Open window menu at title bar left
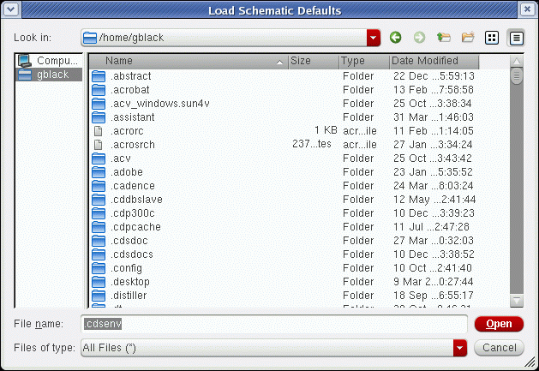This screenshot has height=371, width=539. coord(11,9)
